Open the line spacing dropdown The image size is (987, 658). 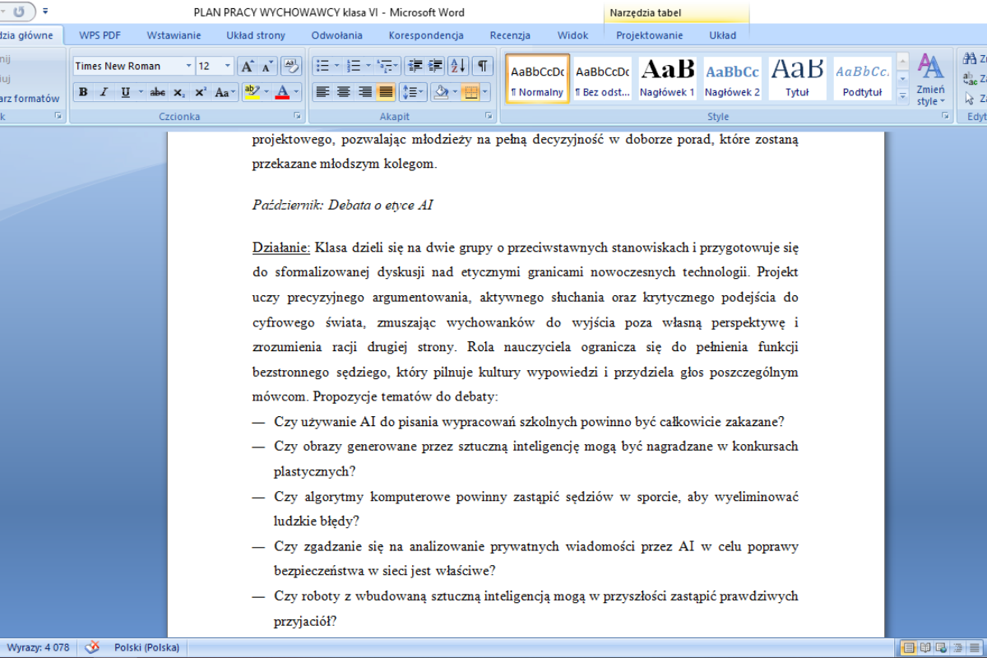coord(415,92)
